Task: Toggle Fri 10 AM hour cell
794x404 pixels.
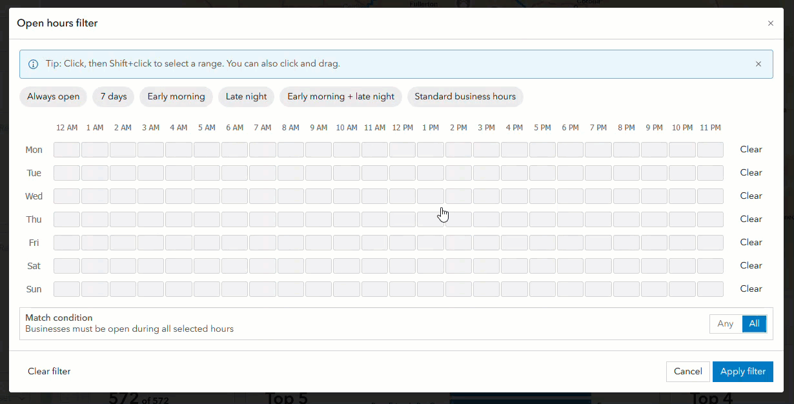Action: click(x=347, y=243)
